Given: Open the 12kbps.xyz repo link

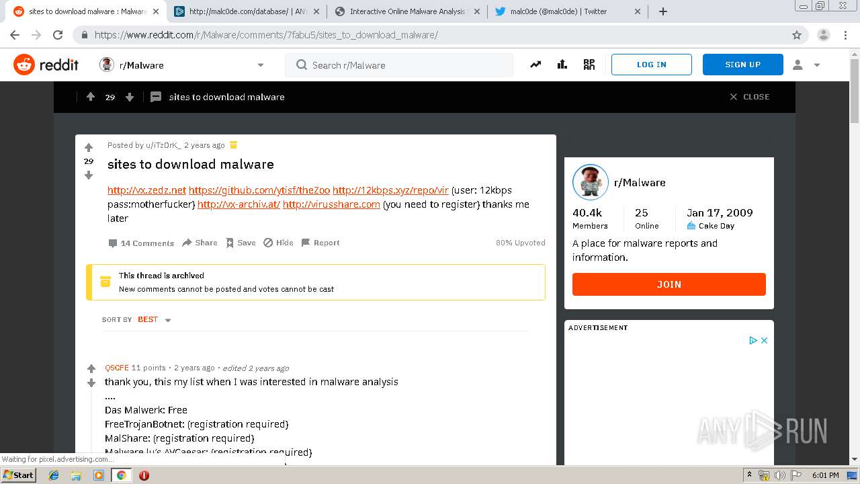Looking at the screenshot, I should click(390, 190).
